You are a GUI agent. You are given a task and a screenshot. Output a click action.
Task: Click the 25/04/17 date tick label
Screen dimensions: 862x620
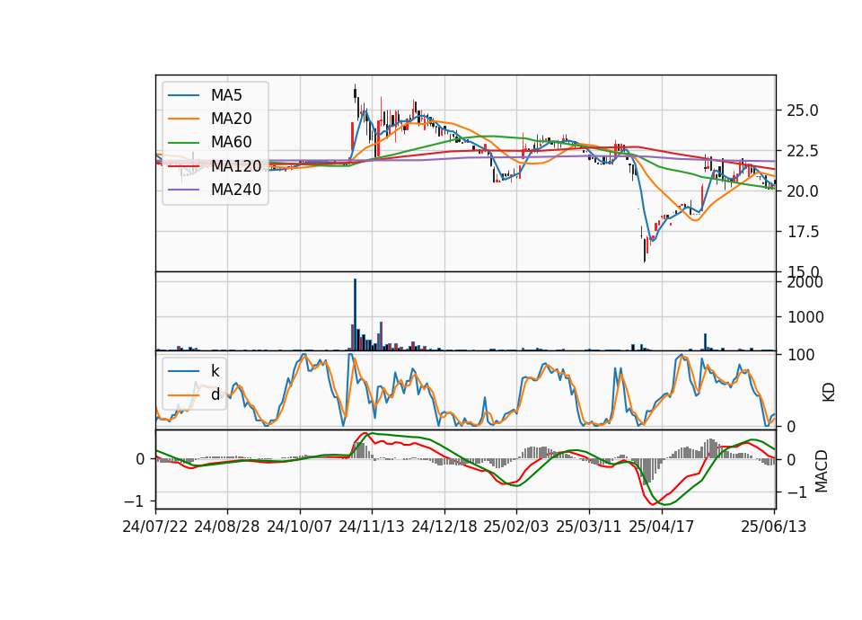(x=662, y=527)
